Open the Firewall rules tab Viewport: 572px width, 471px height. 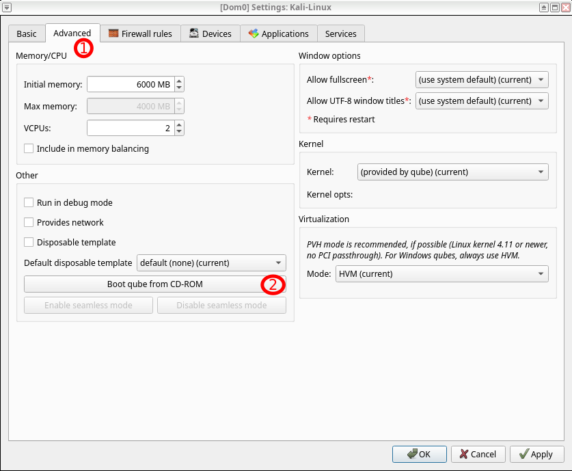[141, 33]
